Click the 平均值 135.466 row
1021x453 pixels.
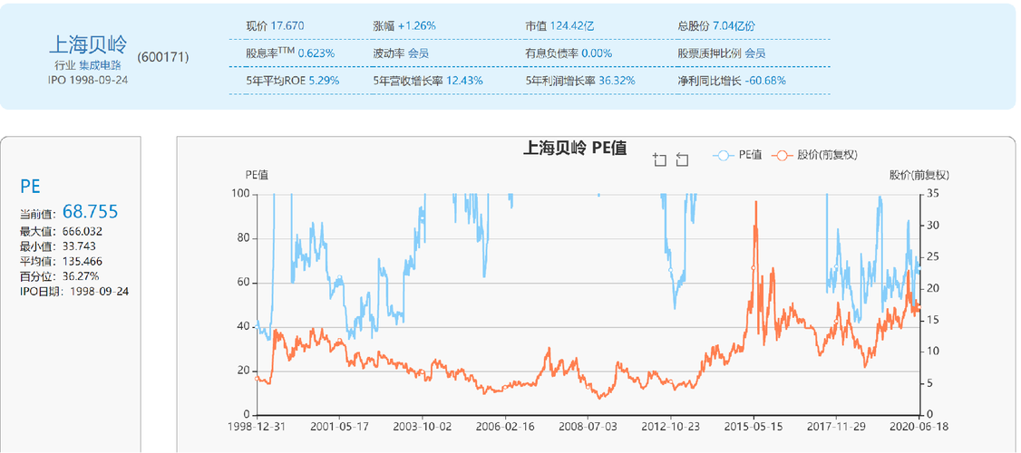[x=62, y=261]
